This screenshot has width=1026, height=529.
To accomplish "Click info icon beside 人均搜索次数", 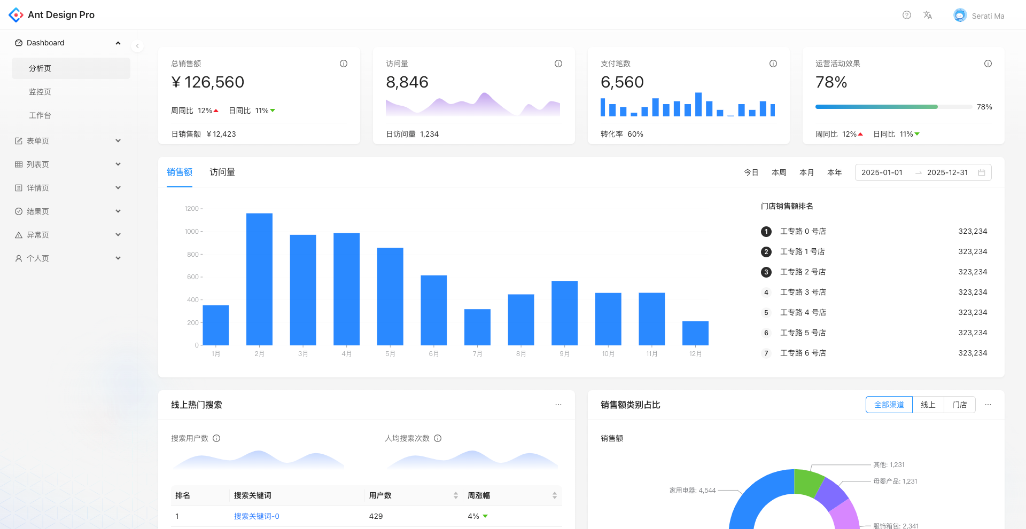I will tap(438, 438).
